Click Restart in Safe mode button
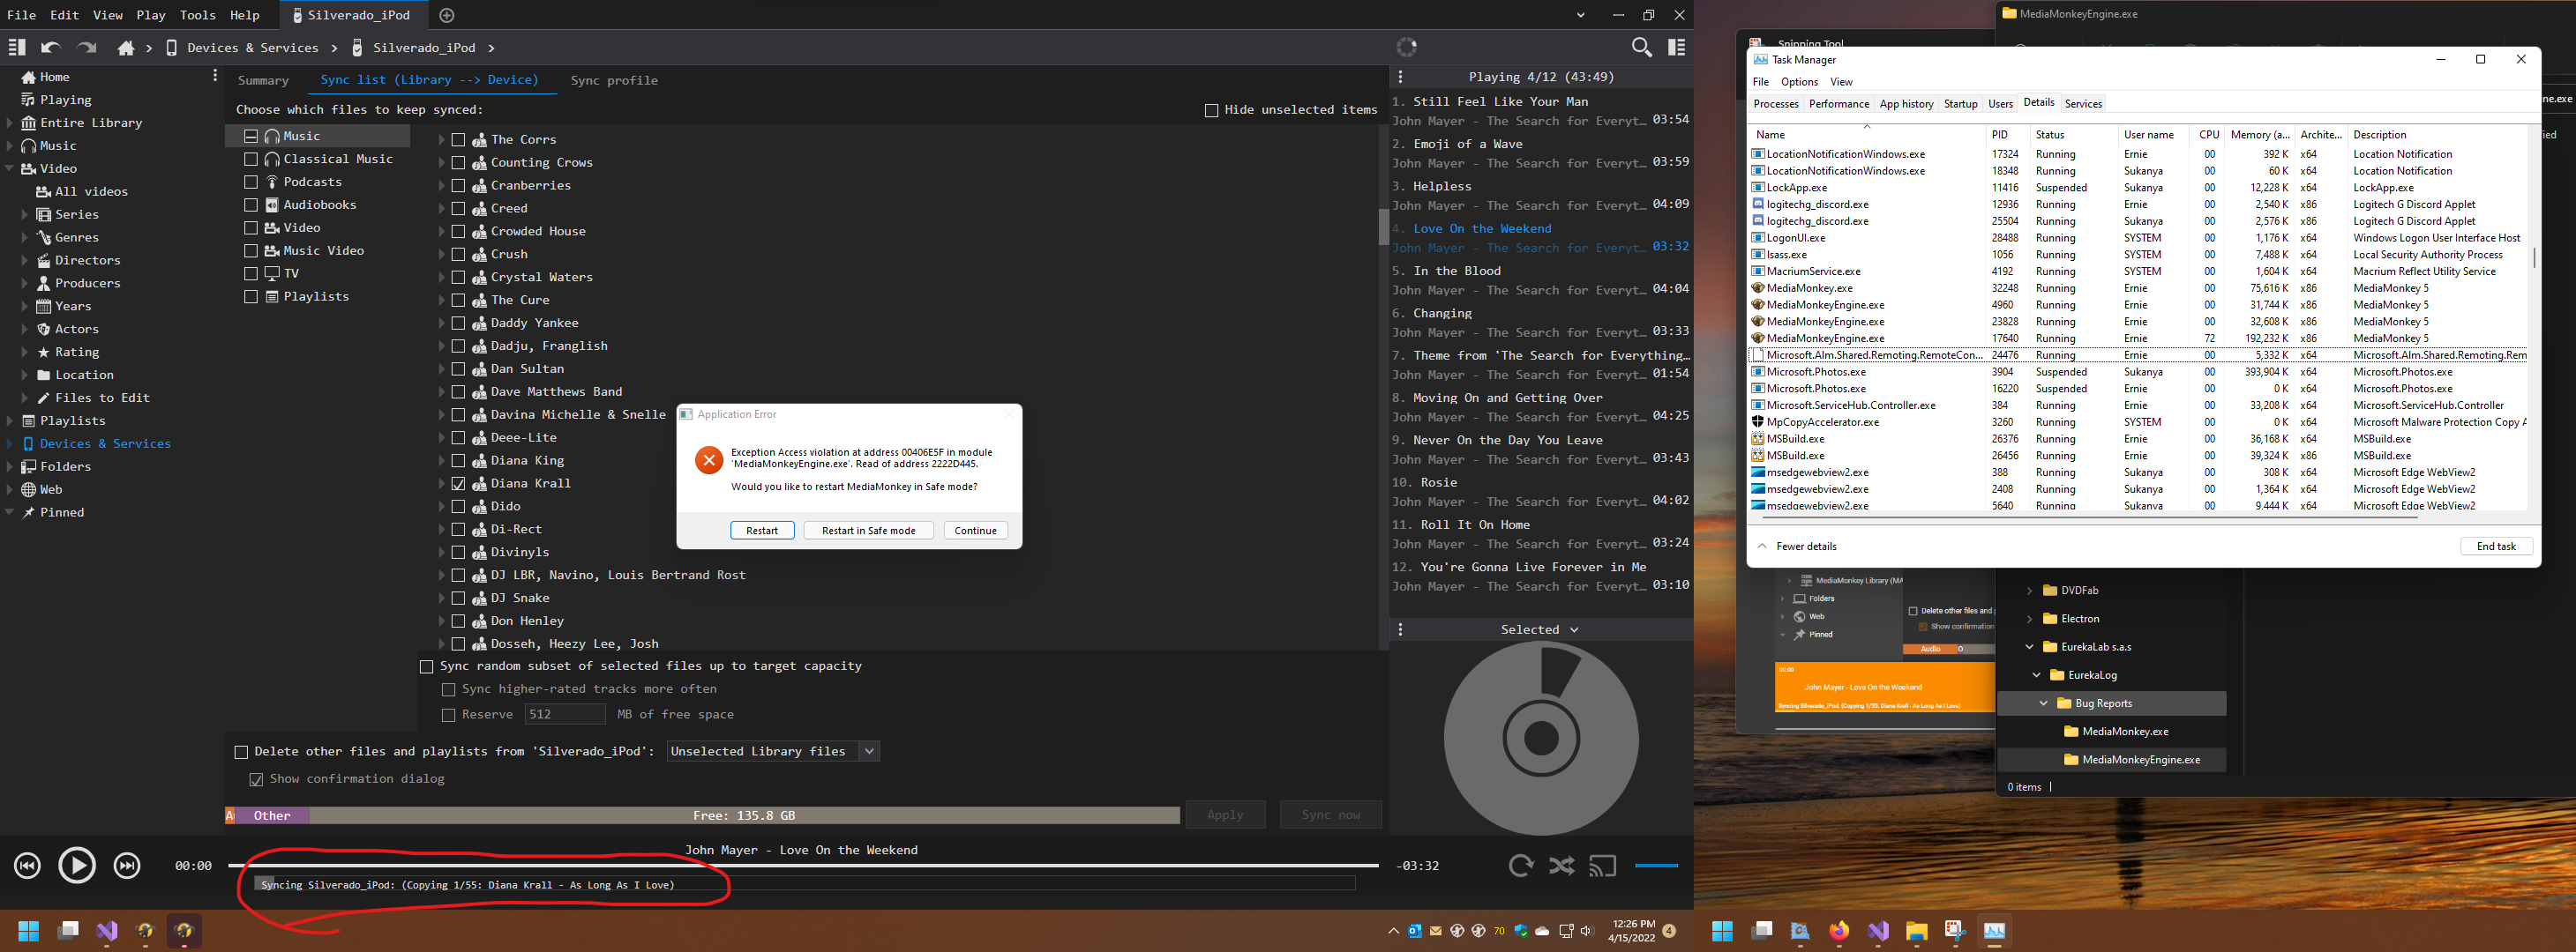The image size is (2576, 952). pos(868,531)
